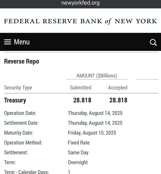
Task: Select the Submitted column header
Action: (x=80, y=88)
